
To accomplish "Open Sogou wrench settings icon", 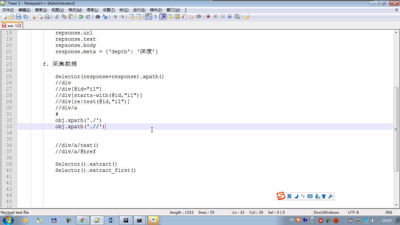I will (331, 196).
